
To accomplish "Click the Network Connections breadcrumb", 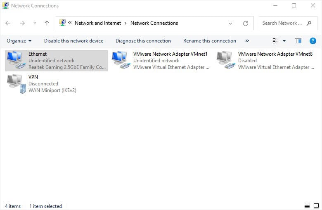I will pyautogui.click(x=154, y=23).
